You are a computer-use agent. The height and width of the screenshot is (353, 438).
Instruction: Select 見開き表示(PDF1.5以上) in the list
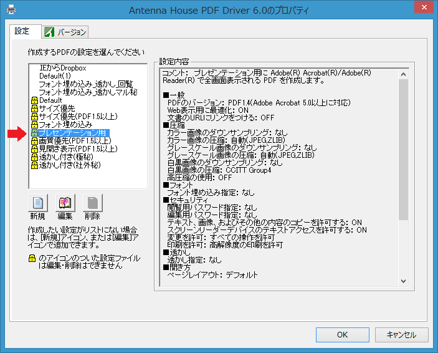(79, 149)
